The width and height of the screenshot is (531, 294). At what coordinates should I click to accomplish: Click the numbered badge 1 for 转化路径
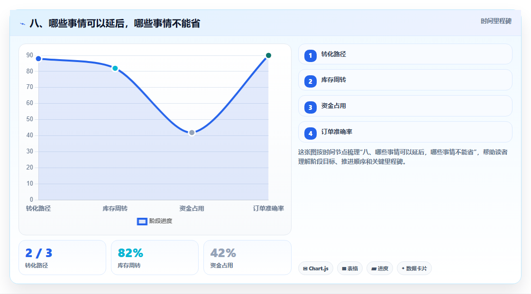[x=310, y=56]
